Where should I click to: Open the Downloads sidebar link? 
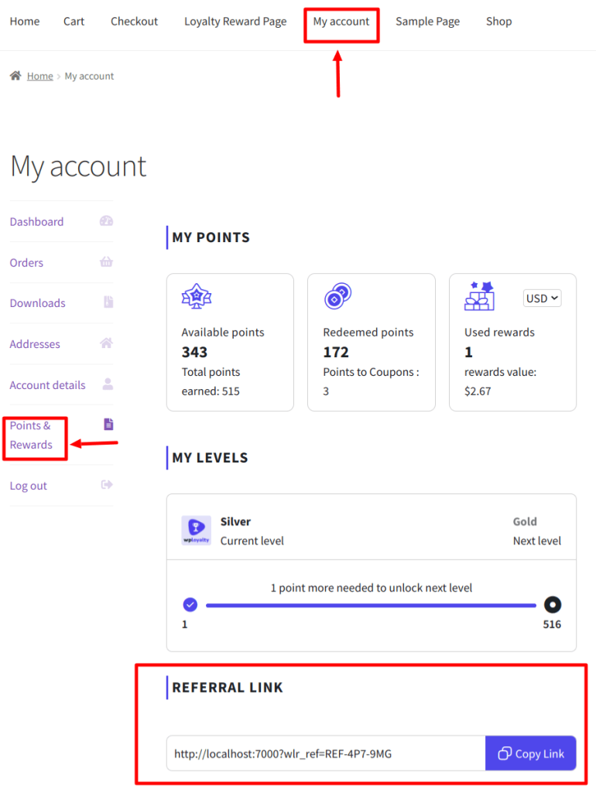click(x=37, y=303)
